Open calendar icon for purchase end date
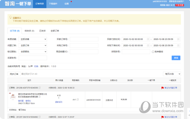This screenshot has width=190, height=119. (178, 45)
